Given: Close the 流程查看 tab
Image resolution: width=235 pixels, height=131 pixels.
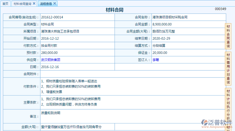Looking at the screenshot, I should (55, 3).
